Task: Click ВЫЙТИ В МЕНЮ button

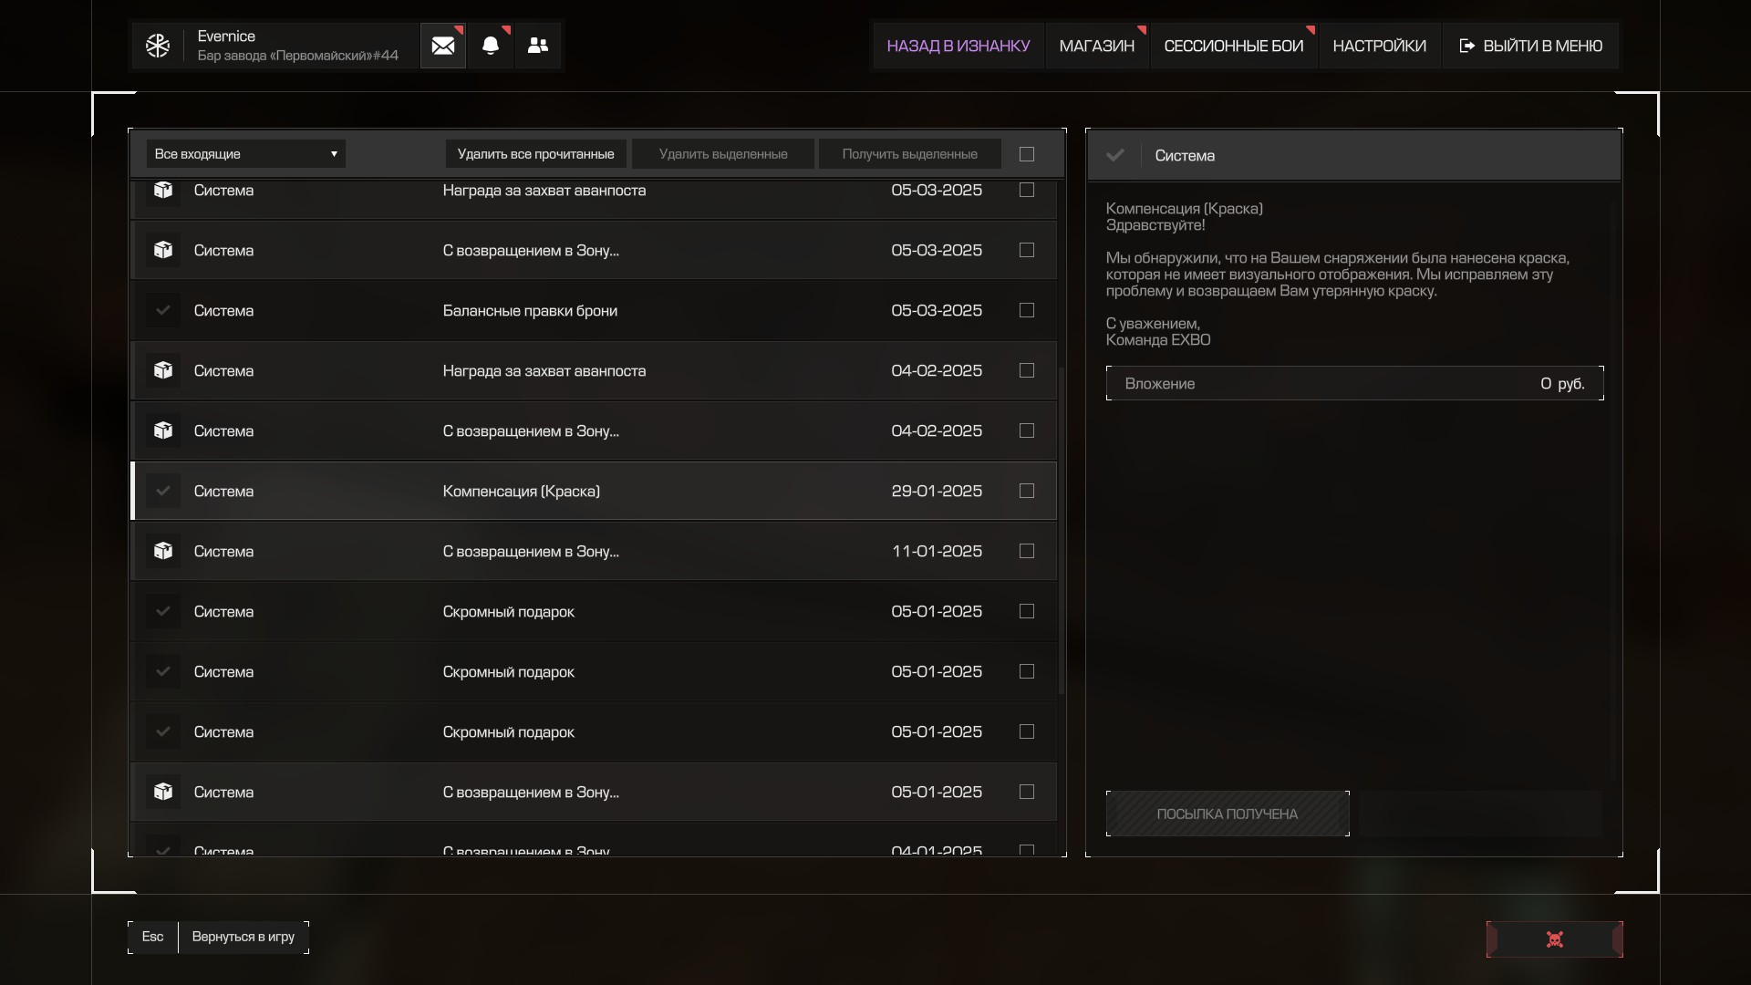Action: 1531,46
